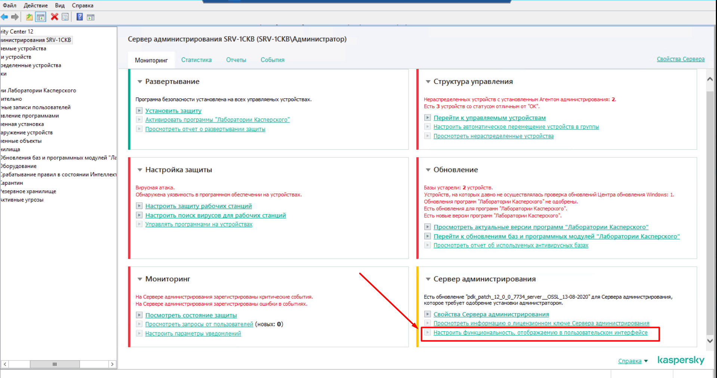Click arrow icon beside 'Просмотреть нераспределенные устройства'
Image resolution: width=717 pixels, height=378 pixels.
[427, 136]
